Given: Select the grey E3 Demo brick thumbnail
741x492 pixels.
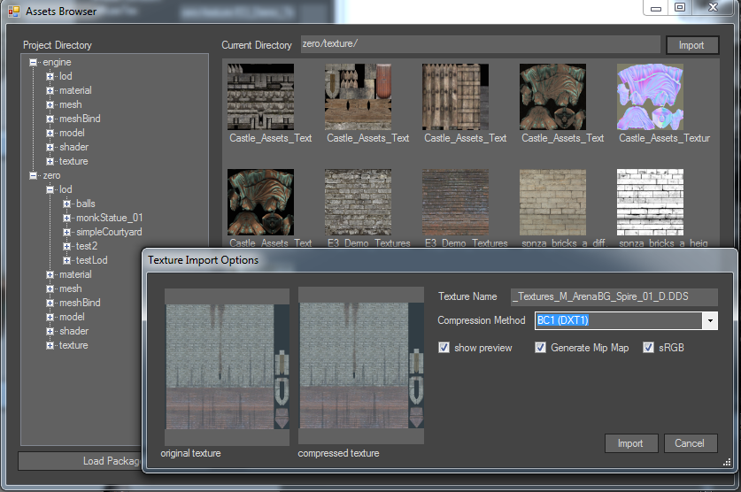Looking at the screenshot, I should tap(359, 202).
